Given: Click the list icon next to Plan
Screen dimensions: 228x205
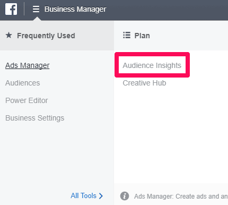Looking at the screenshot, I should tap(127, 35).
